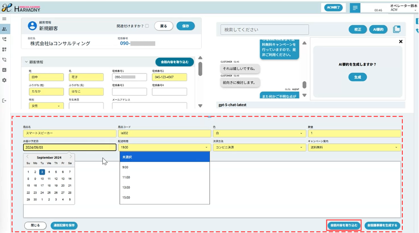
Task: Open the call history phone icon in sidebar
Action: [x=4, y=39]
